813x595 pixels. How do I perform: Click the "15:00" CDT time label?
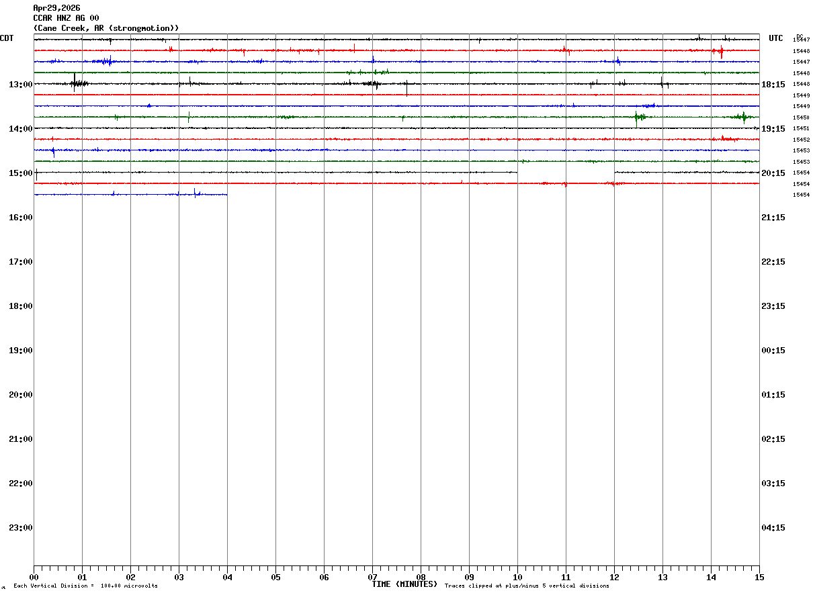pyautogui.click(x=21, y=173)
